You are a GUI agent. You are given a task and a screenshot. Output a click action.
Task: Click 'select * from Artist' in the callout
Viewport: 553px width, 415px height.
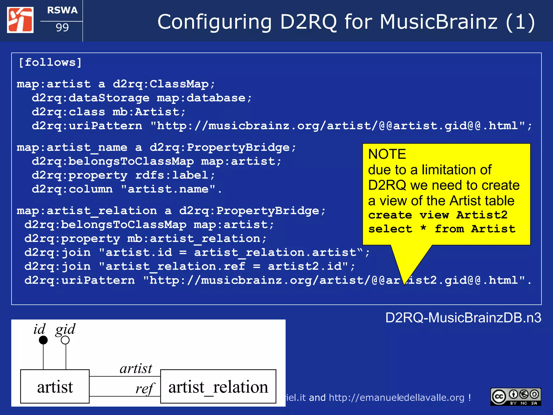pos(442,229)
